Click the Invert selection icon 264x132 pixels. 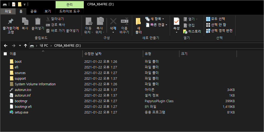click(208, 31)
